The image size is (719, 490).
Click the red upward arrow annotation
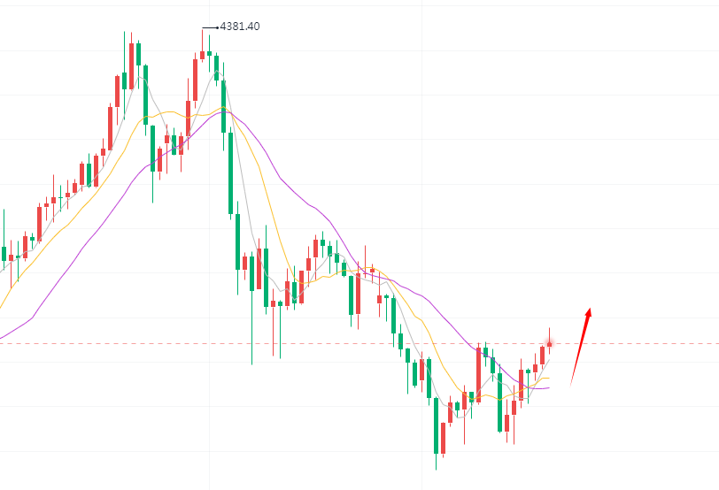[581, 345]
